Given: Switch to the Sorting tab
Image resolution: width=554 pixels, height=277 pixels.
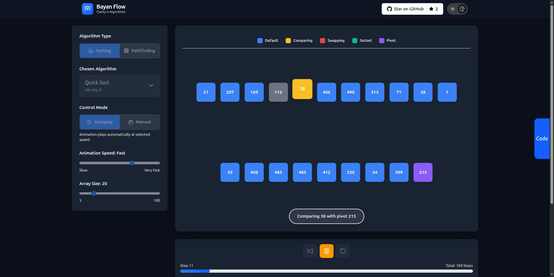Looking at the screenshot, I should 99,50.
